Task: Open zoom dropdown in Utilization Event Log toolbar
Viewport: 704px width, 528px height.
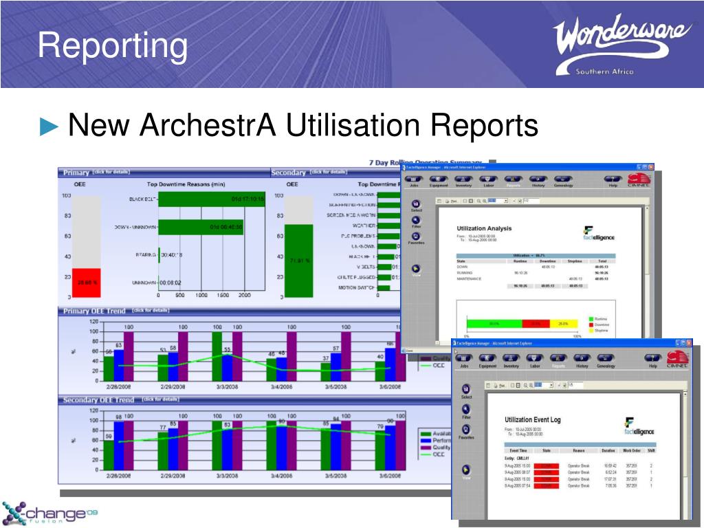Action: coord(551,385)
